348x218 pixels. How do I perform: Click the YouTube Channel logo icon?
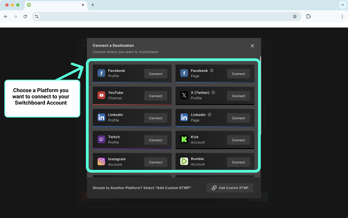(101, 95)
